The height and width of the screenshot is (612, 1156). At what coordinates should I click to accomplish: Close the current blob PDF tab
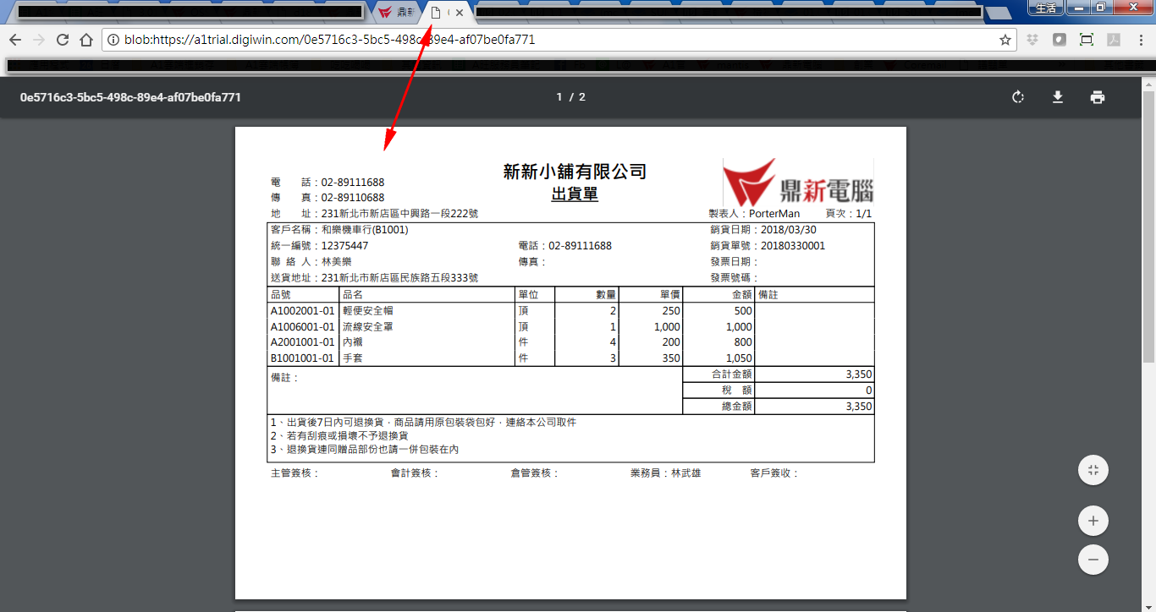(460, 13)
